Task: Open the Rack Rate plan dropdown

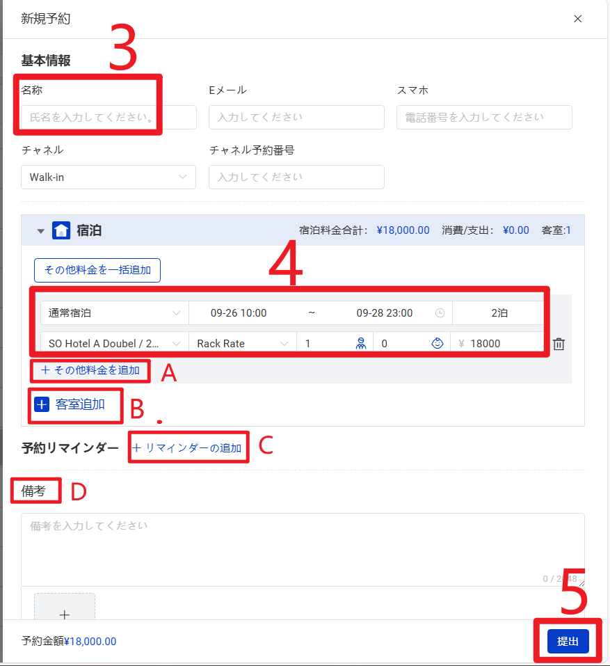Action: [x=242, y=343]
